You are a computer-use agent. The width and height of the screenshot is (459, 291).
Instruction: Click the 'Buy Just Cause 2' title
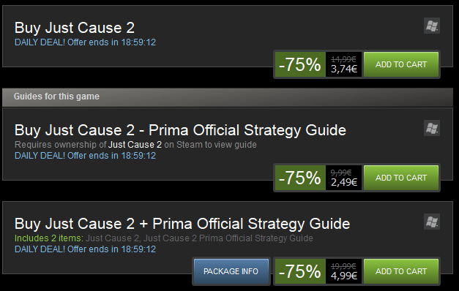(x=75, y=28)
